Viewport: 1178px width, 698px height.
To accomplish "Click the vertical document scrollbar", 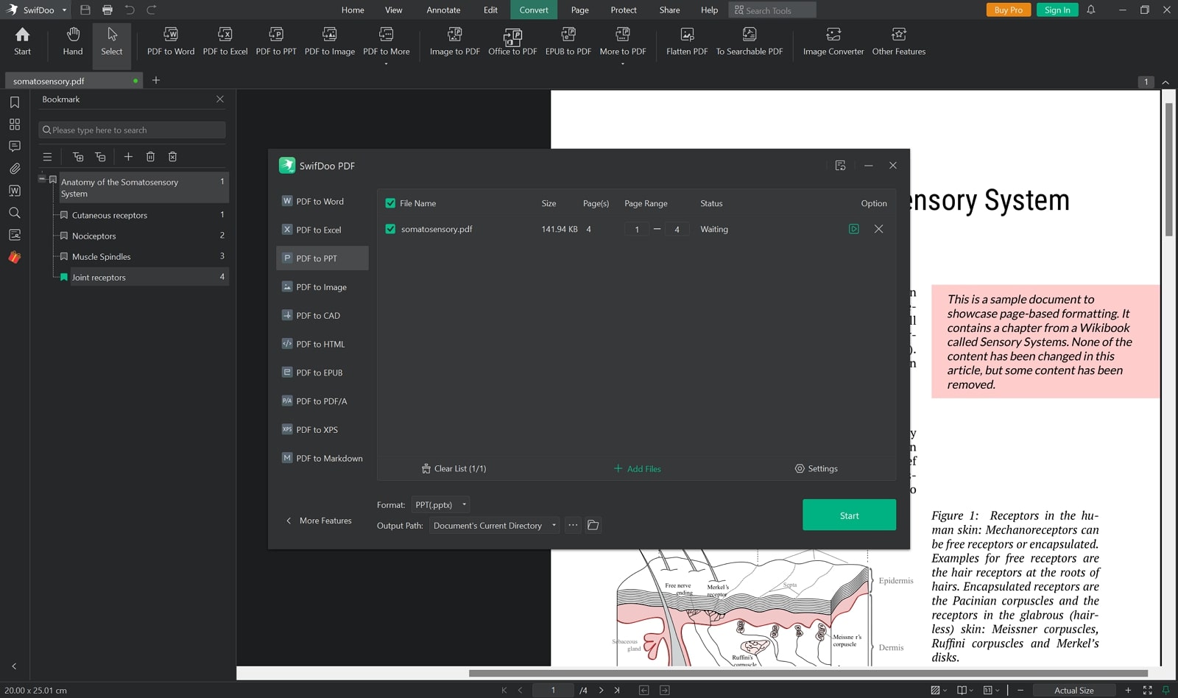I will [x=1168, y=169].
